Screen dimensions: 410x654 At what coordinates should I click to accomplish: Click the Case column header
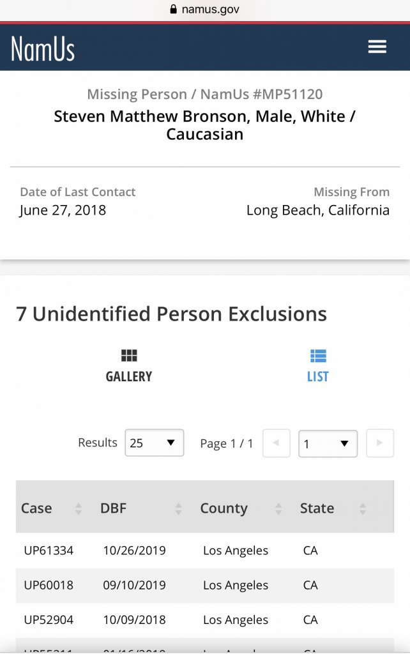pos(36,508)
